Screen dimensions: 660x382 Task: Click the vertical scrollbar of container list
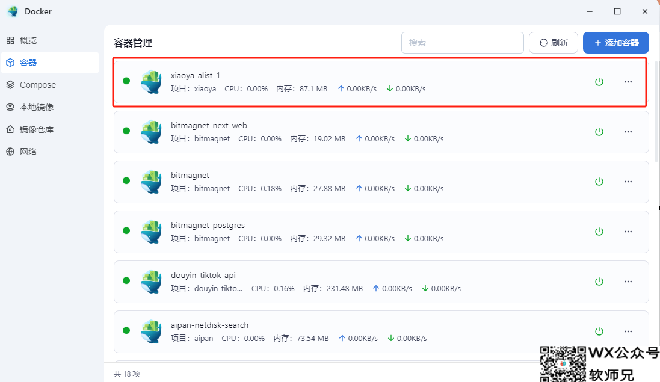[x=656, y=108]
